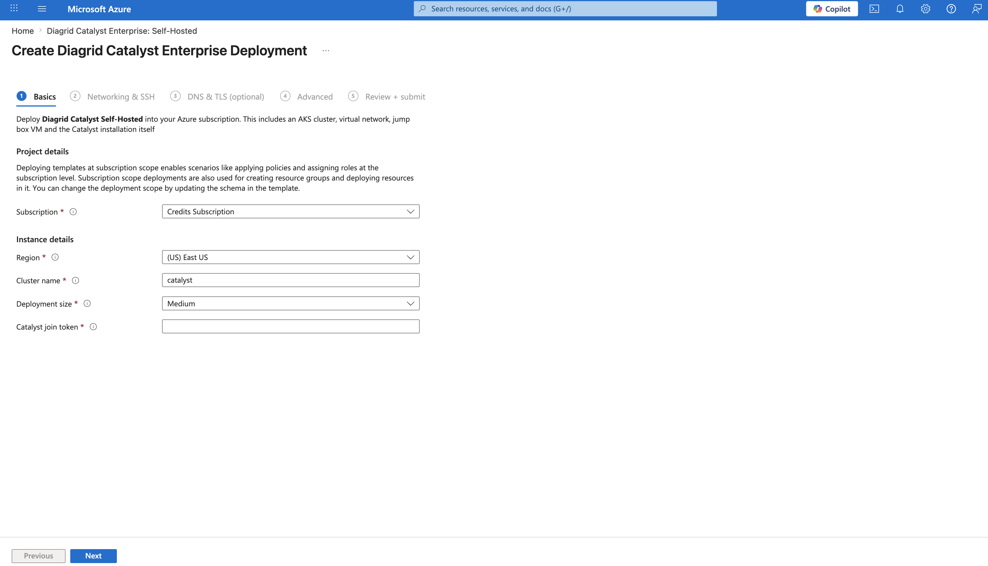
Task: Show Region info tooltip icon
Action: pos(55,257)
